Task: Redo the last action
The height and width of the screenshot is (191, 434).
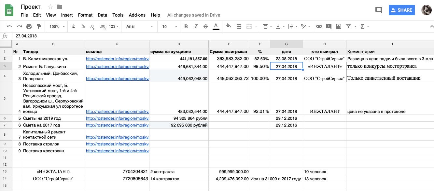Action: [x=19, y=26]
